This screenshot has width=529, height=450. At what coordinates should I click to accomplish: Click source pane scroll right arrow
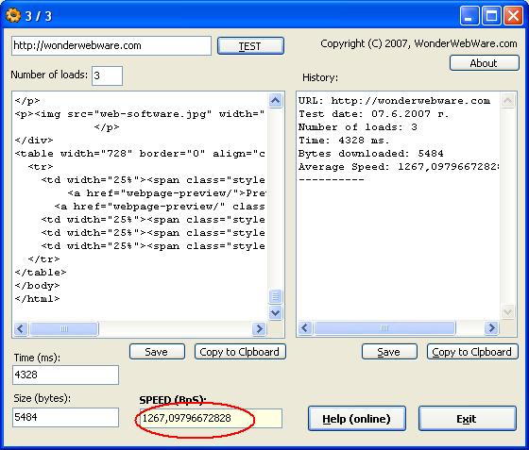coord(259,328)
